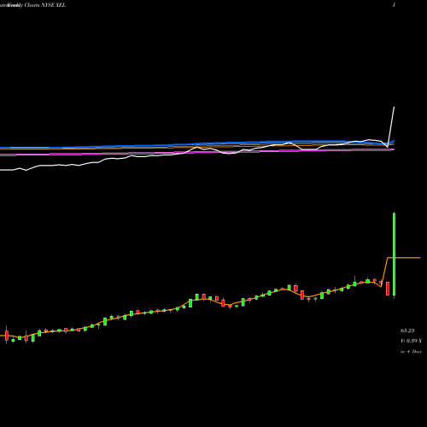Click the 'in 4 Days' label
427x427 pixels.
click(411, 352)
